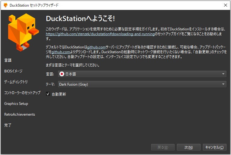Select the RetroAchievements step in sidebar

click(20, 114)
